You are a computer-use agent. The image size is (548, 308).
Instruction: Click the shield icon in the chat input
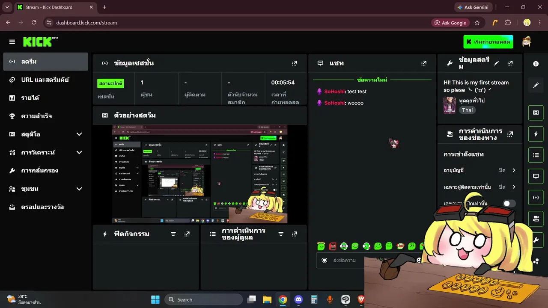coord(324,260)
